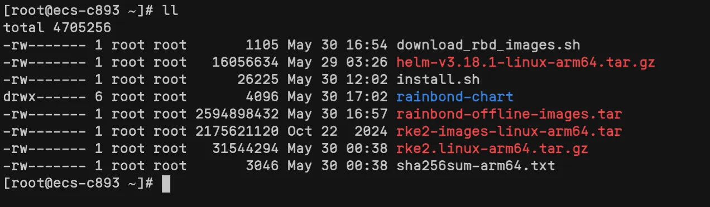Click the rke2-images-linux-arm64.tar filename

(x=508, y=132)
